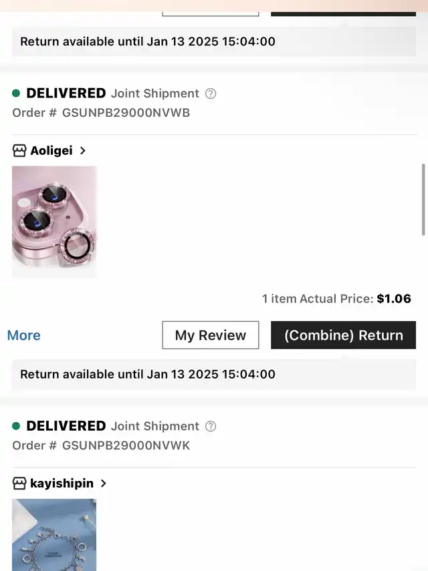The height and width of the screenshot is (571, 428).
Task: Open More options for Aoligei order
Action: point(24,335)
